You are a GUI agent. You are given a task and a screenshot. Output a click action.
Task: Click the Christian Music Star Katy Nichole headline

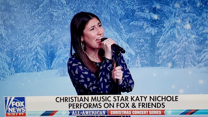[117, 99]
